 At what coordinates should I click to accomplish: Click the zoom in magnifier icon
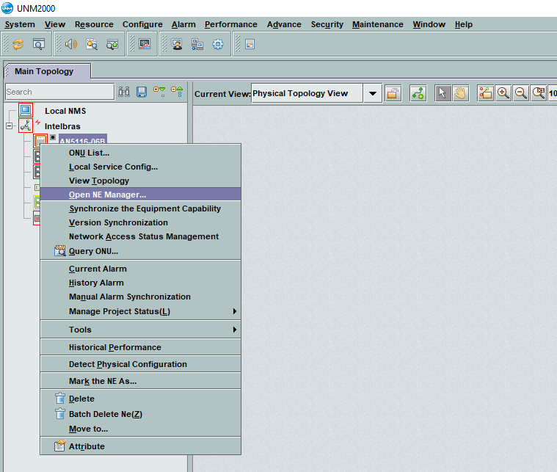pos(503,93)
